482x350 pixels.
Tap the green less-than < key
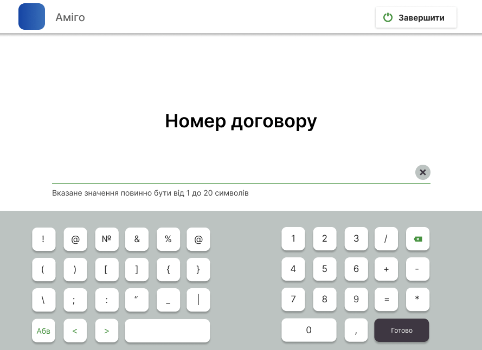tap(75, 330)
